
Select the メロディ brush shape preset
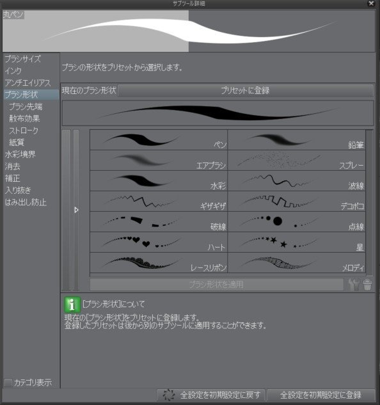297,263
